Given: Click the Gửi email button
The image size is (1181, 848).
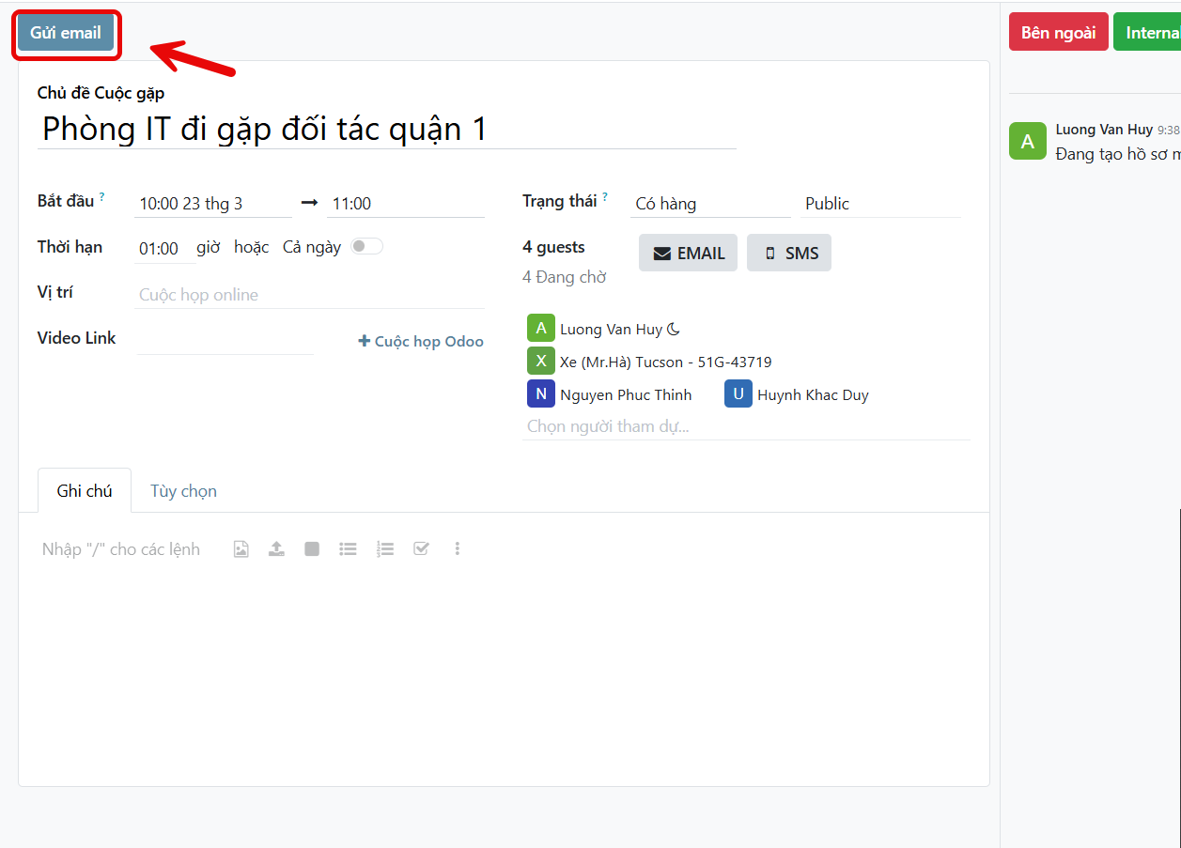Looking at the screenshot, I should click(x=66, y=33).
